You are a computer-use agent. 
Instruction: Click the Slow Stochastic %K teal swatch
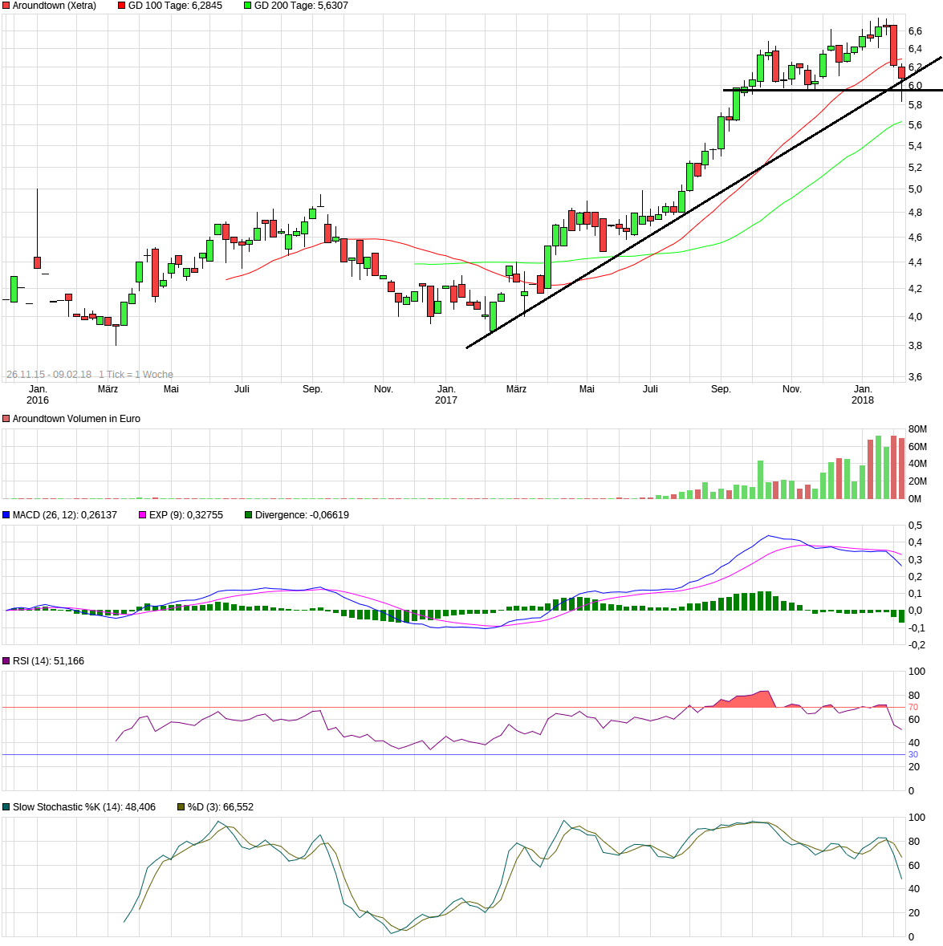(x=6, y=807)
